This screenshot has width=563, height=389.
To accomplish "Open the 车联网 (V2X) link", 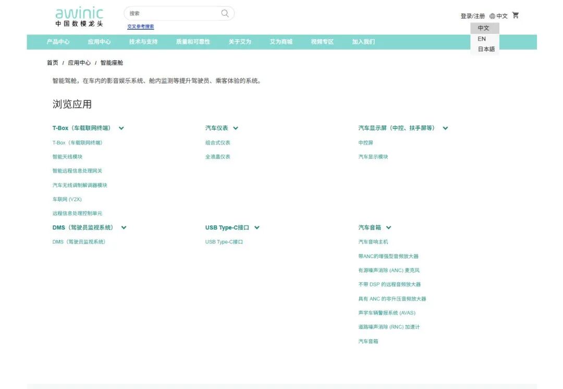I will click(67, 199).
